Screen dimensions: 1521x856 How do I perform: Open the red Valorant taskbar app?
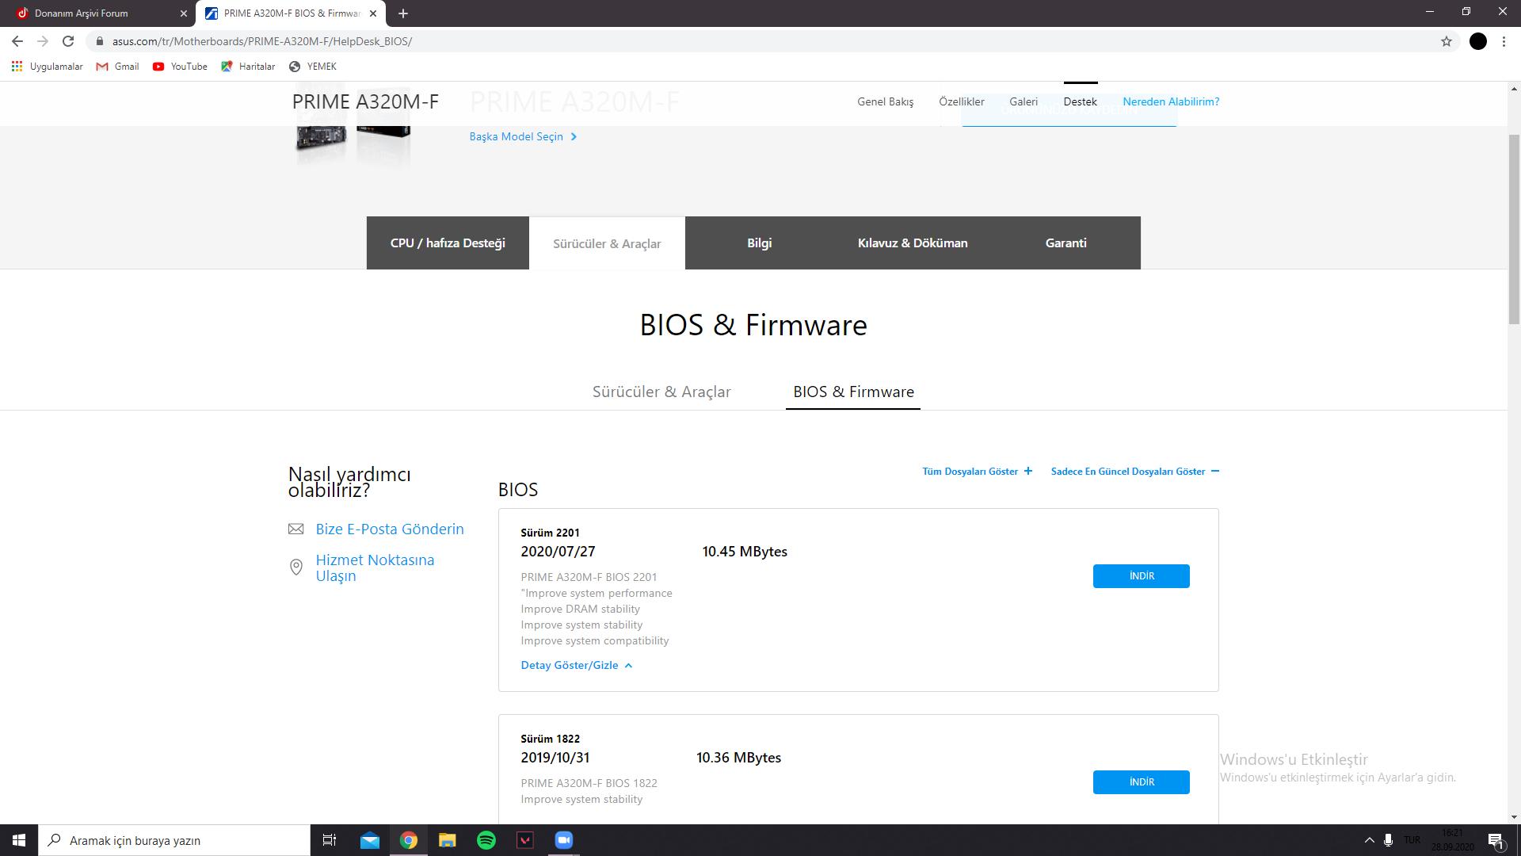[525, 840]
